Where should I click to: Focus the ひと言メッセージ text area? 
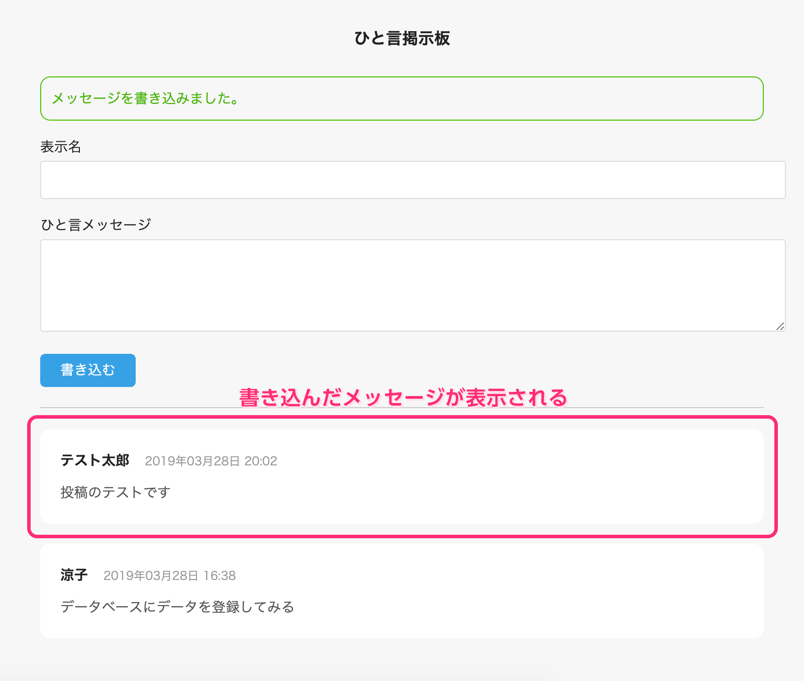(413, 285)
